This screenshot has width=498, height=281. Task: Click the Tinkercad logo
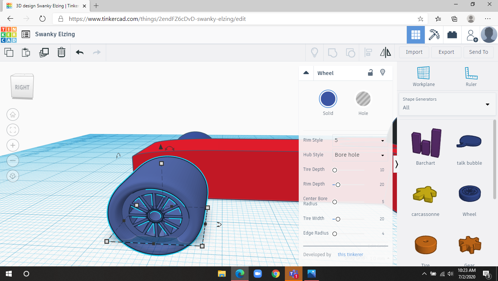click(x=9, y=34)
